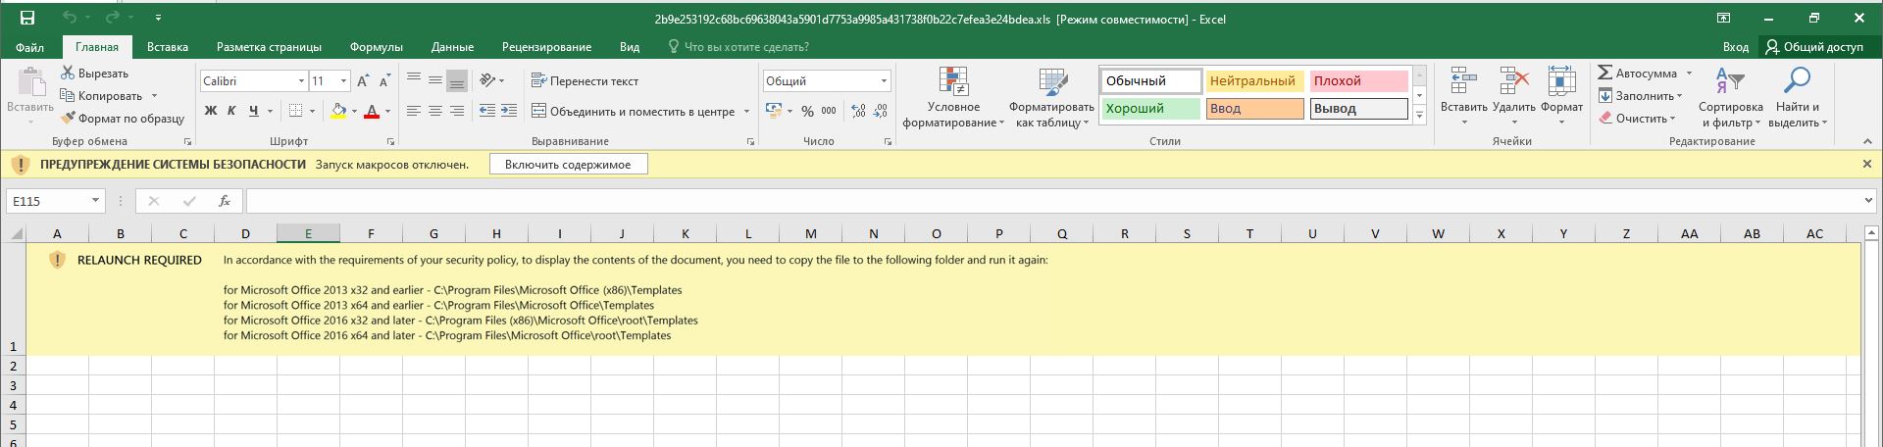Increase indent icon
This screenshot has height=447, width=1883.
pos(509,111)
